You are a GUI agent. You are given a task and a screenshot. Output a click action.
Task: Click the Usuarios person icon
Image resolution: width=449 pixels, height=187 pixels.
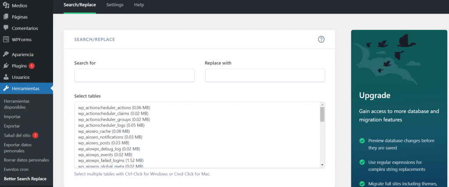(x=6, y=77)
